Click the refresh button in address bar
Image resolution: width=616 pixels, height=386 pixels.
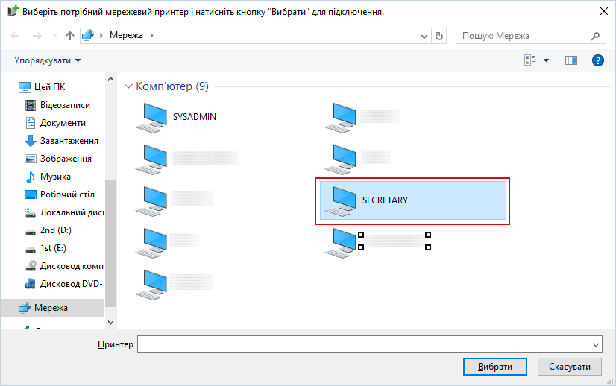click(439, 35)
